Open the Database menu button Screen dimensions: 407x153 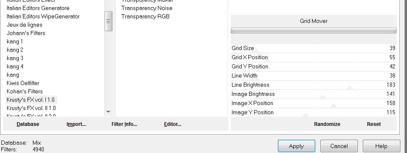coord(28,124)
